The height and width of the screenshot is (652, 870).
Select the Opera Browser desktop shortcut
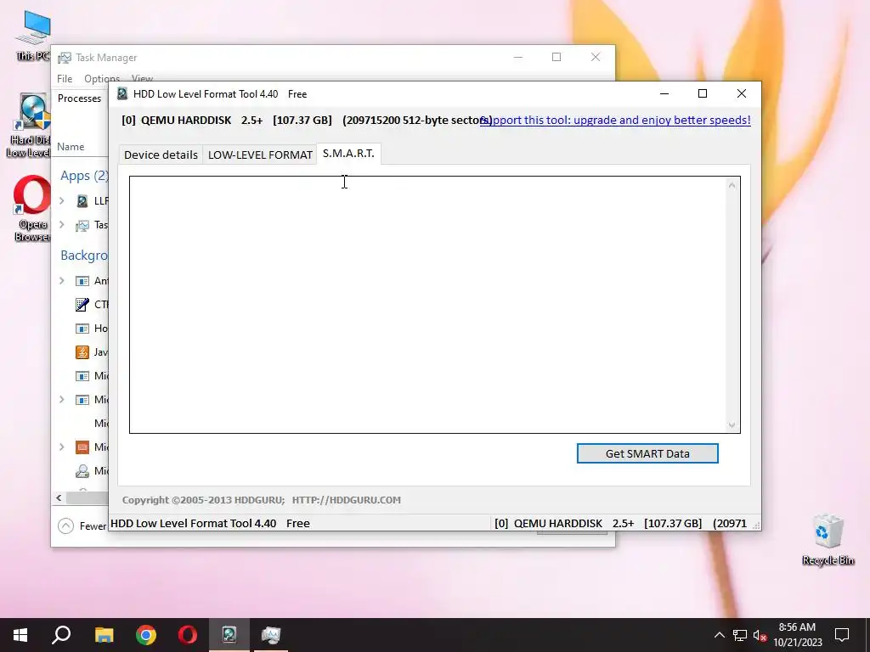(31, 209)
